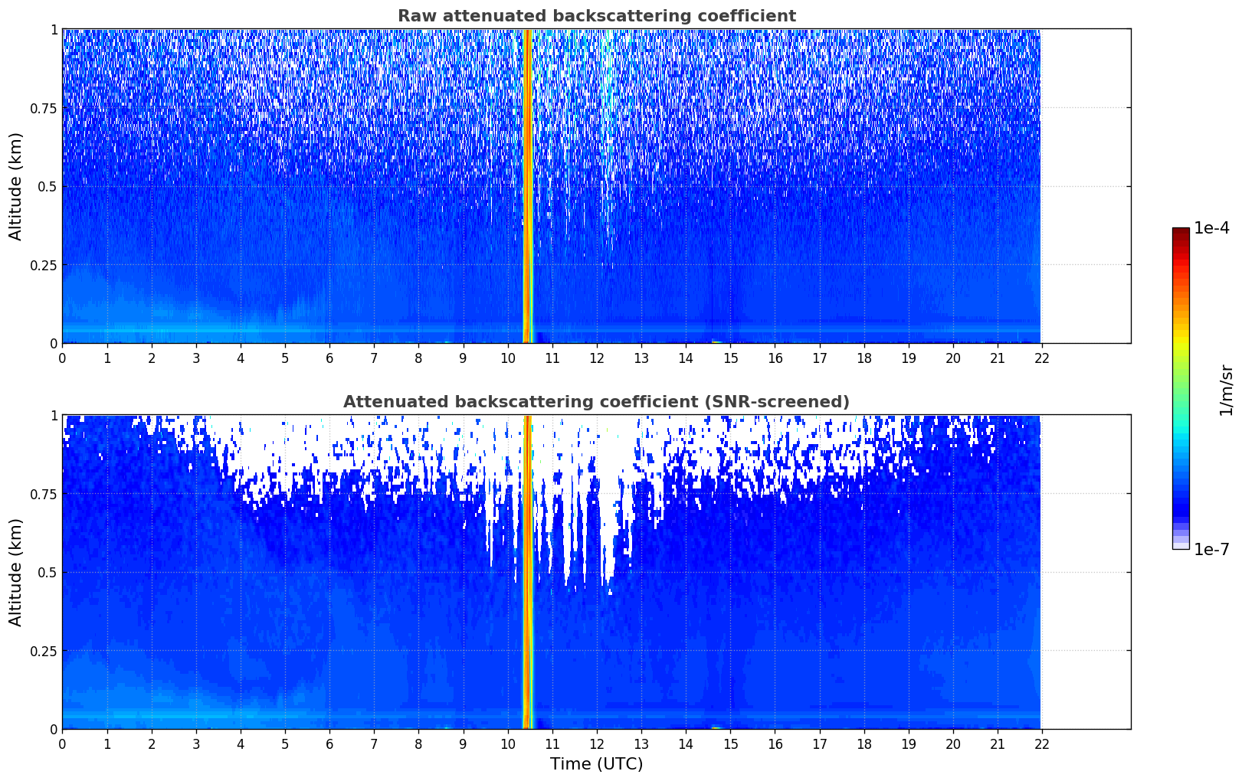
Task: Click the '0.5' altitude tick in bottom plot
Action: [x=48, y=572]
